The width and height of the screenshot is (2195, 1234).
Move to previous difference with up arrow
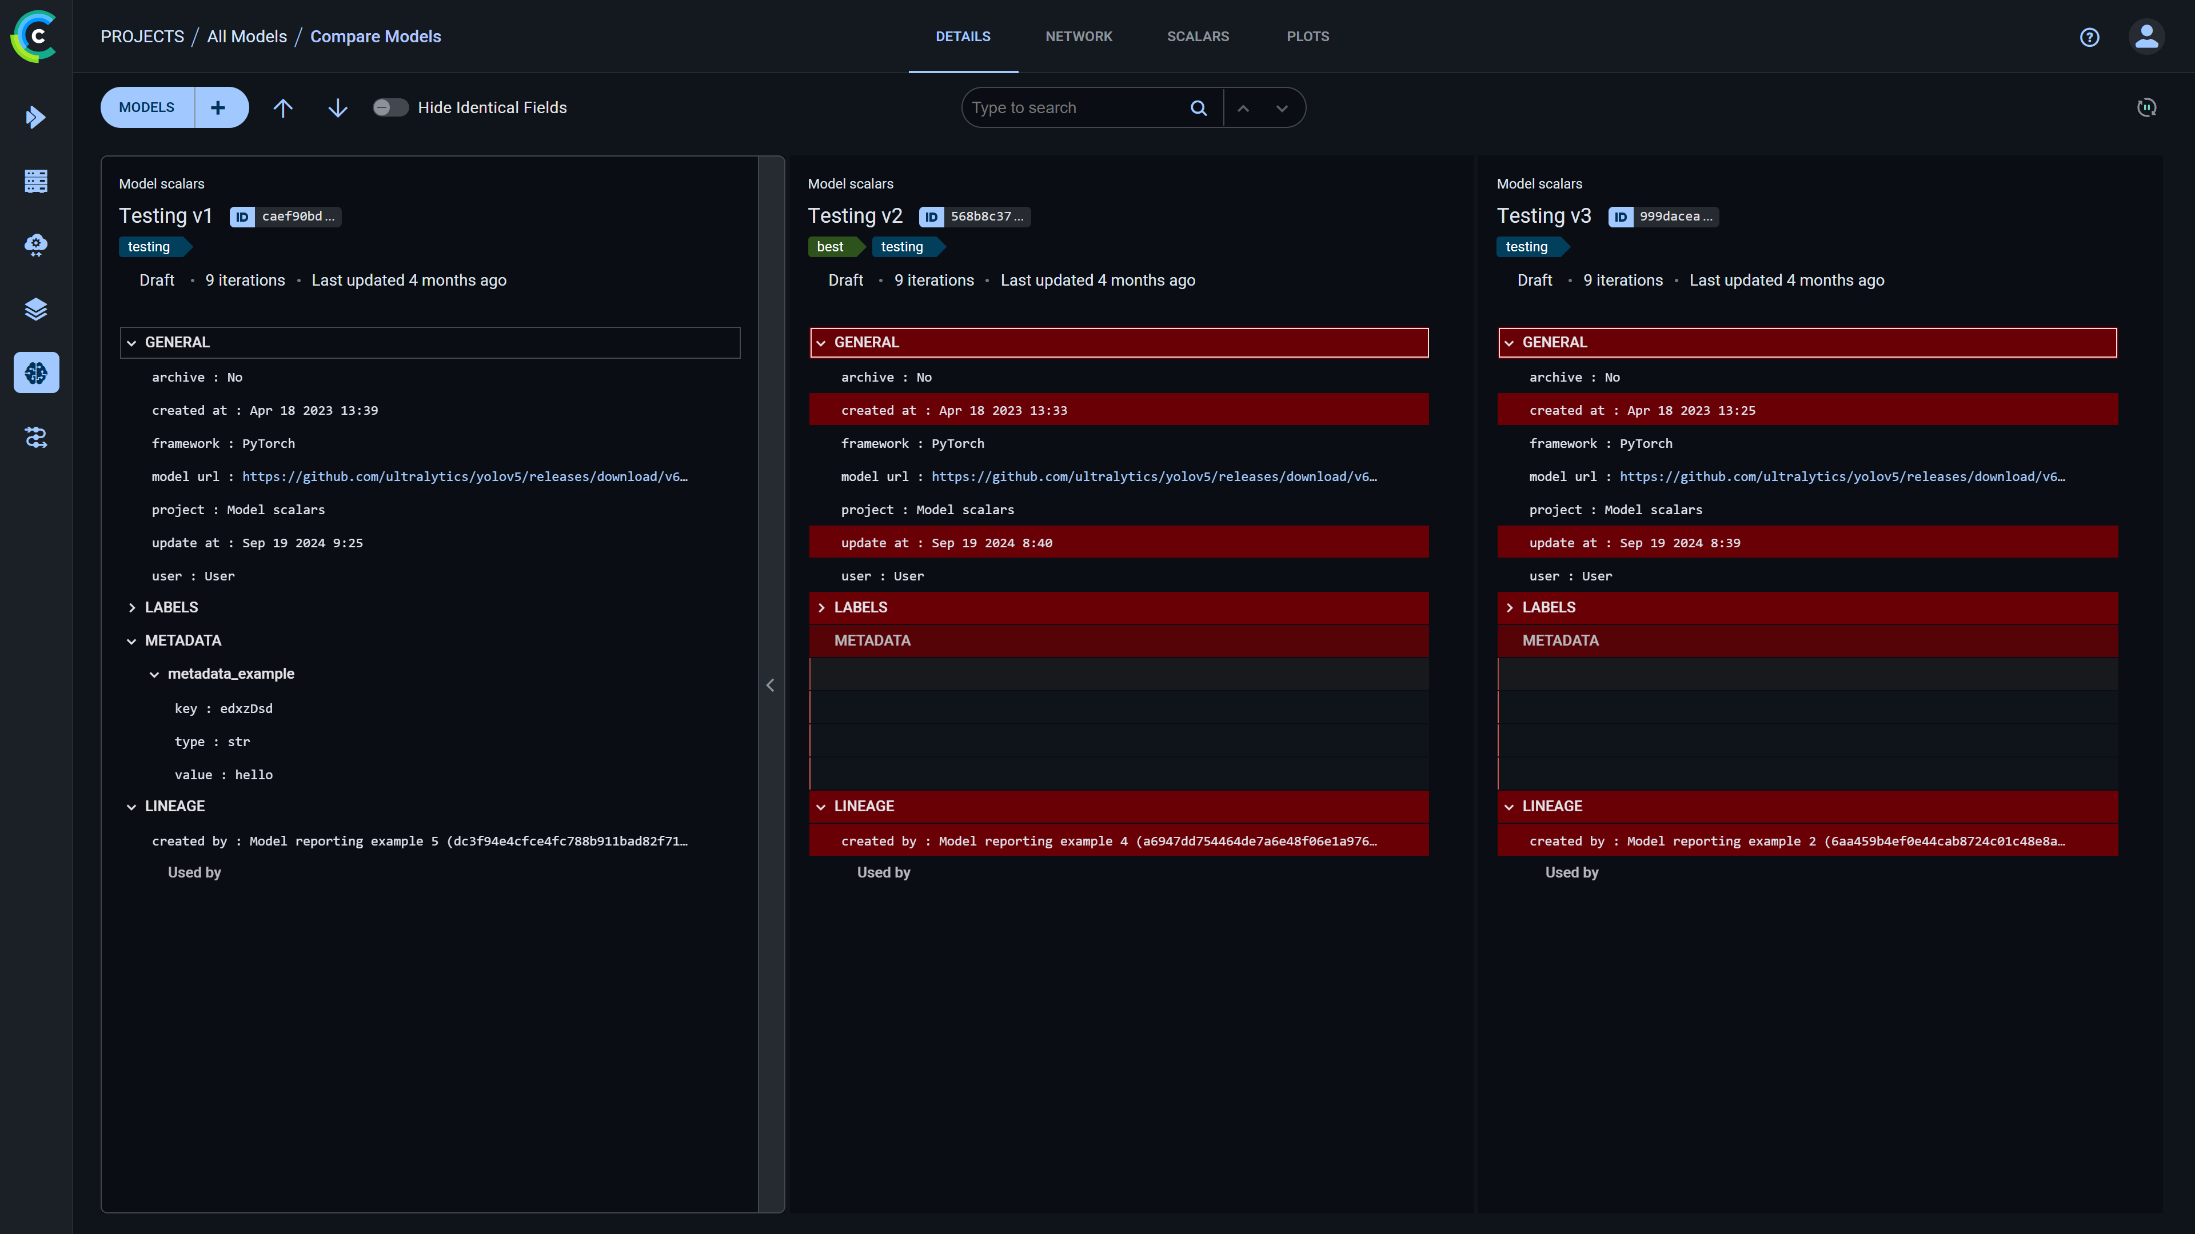pyautogui.click(x=283, y=108)
